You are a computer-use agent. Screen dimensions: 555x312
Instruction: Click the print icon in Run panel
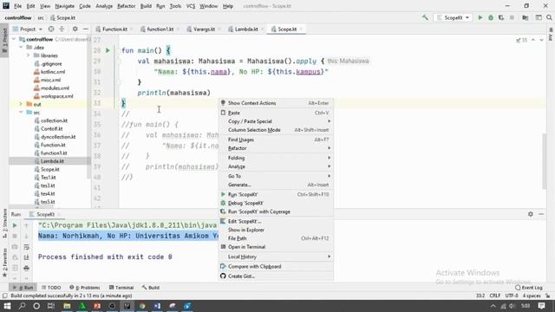click(x=26, y=268)
